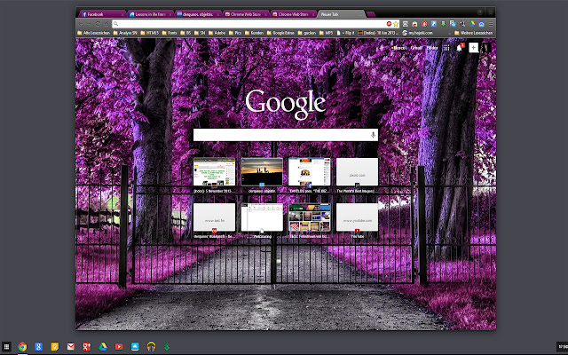Switch to the first Chrome Web Store tab

(x=246, y=14)
